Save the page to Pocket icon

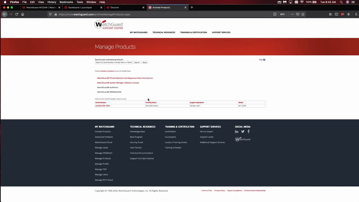tap(298, 14)
